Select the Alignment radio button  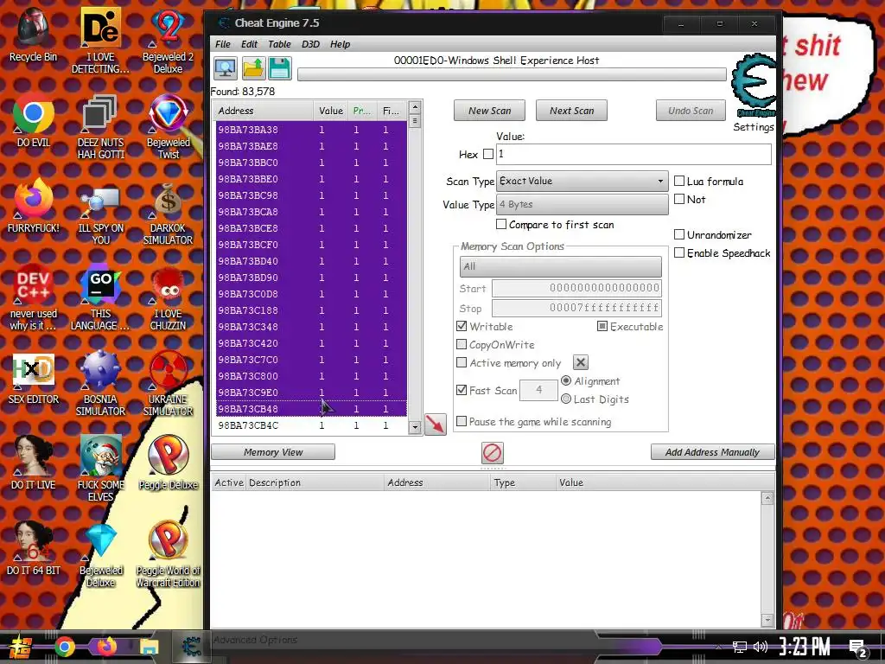click(x=566, y=380)
